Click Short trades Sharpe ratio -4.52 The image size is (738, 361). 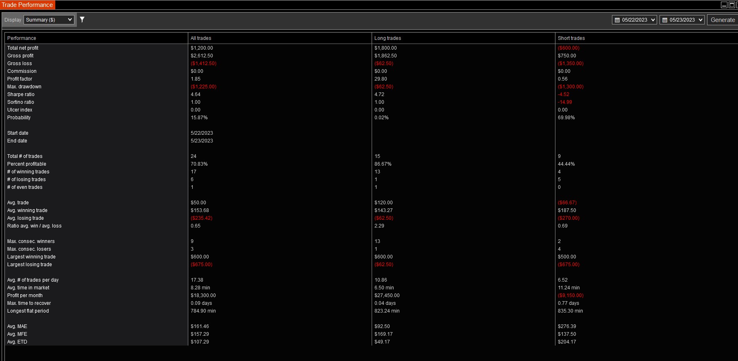pos(564,94)
